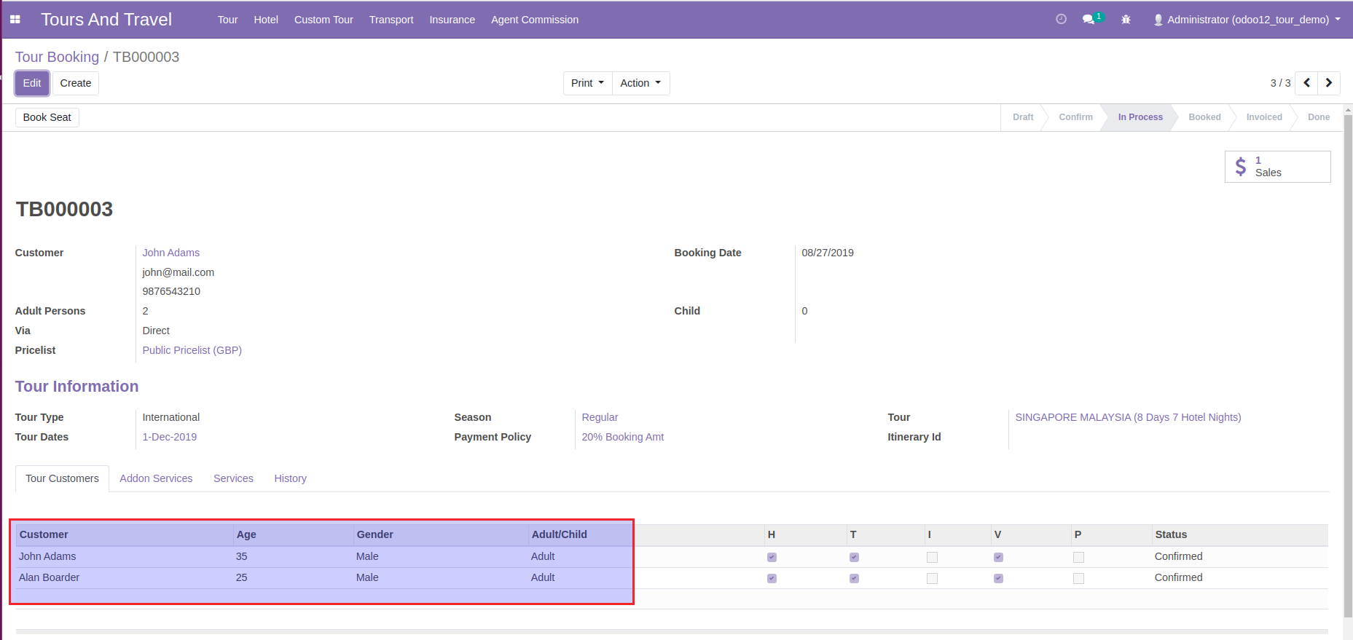Viewport: 1353px width, 640px height.
Task: Click the Book Seat button
Action: tap(47, 117)
